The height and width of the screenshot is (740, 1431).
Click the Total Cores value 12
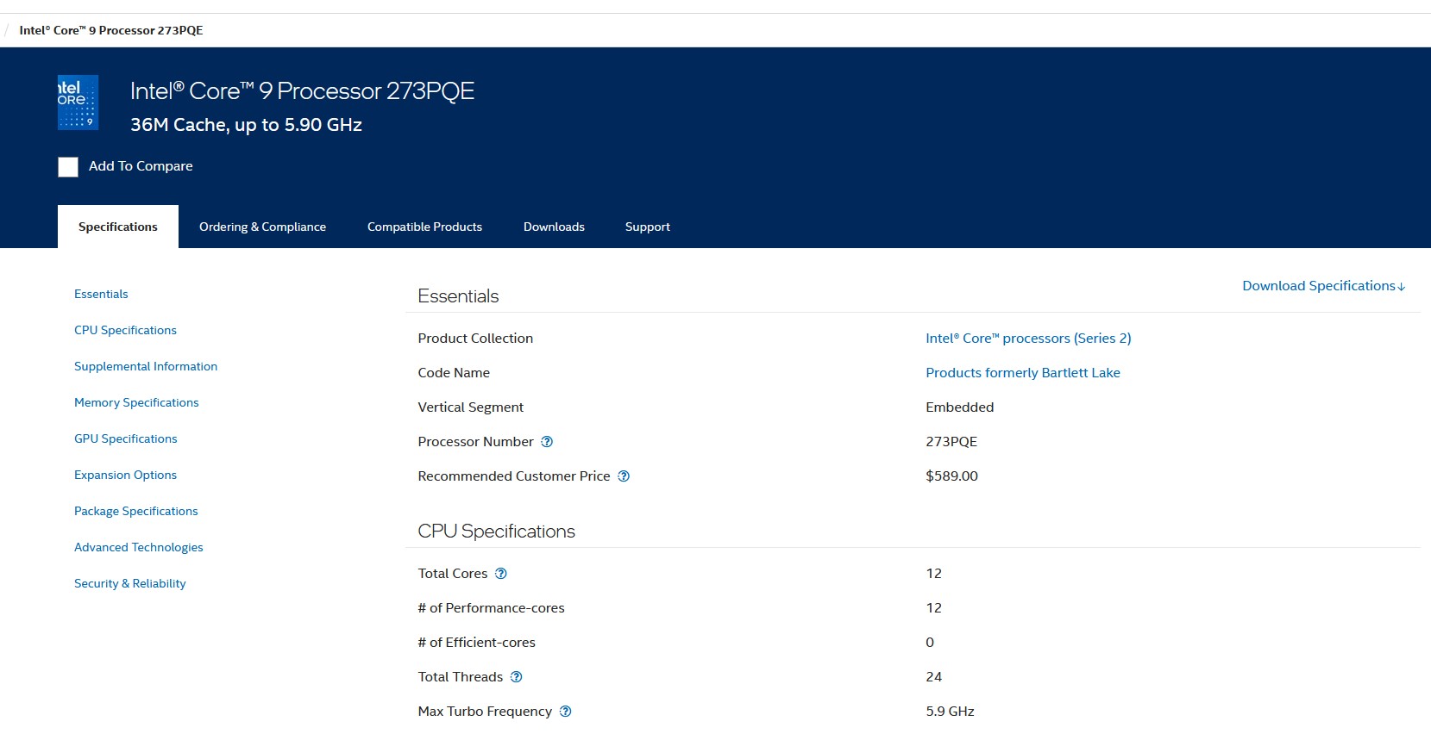934,574
